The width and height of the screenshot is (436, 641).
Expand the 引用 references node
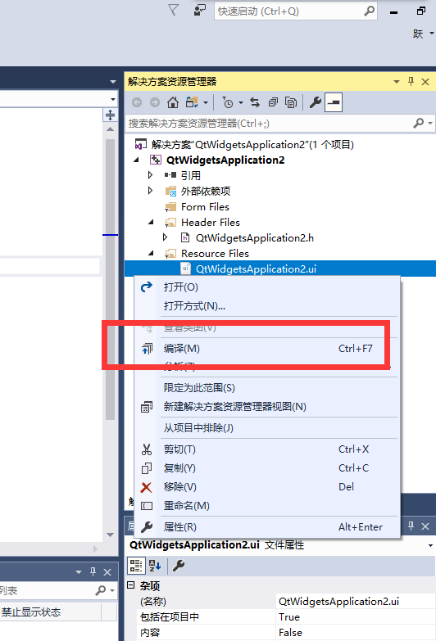click(x=150, y=175)
